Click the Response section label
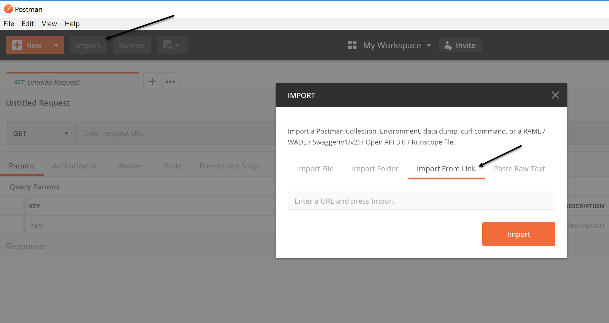 click(x=25, y=246)
